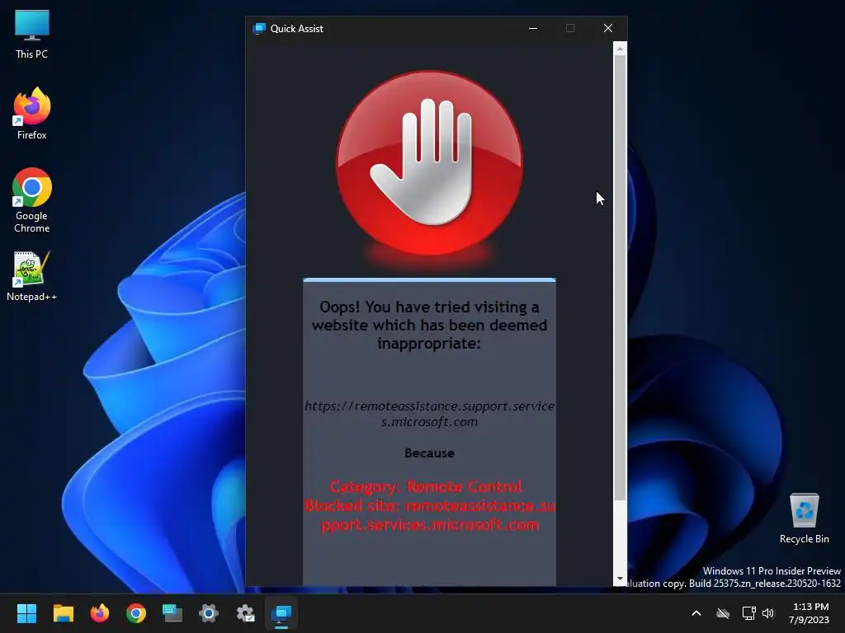Select the Google Chrome desktop shortcut
Viewport: 845px width, 633px height.
pos(32,200)
